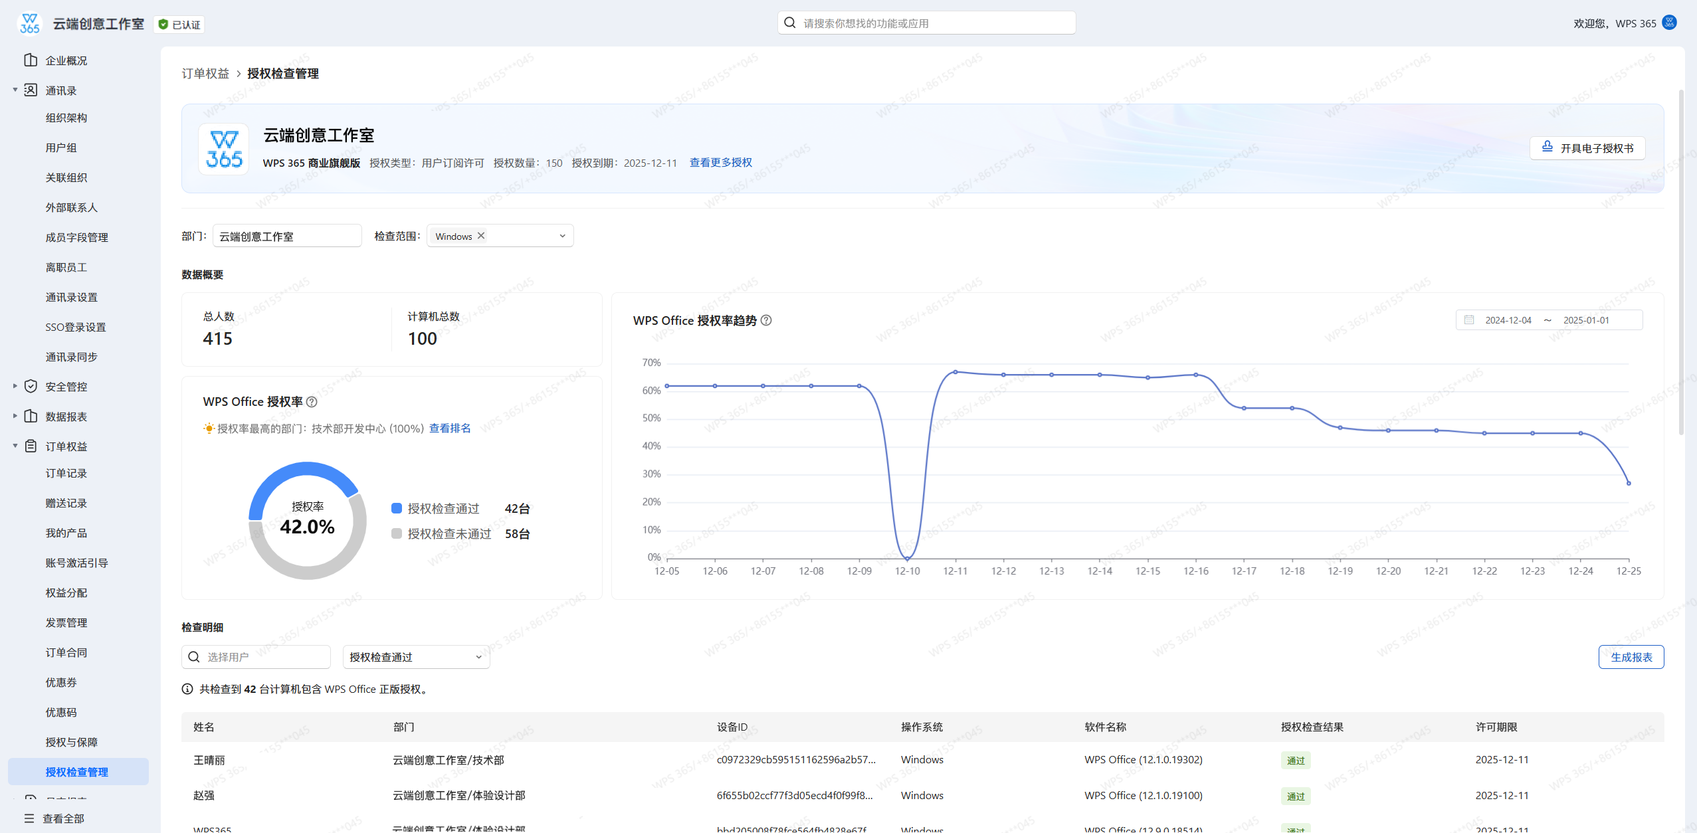Open the WPS 365 user avatar
Screen dimensions: 1697x833
[x=1669, y=23]
